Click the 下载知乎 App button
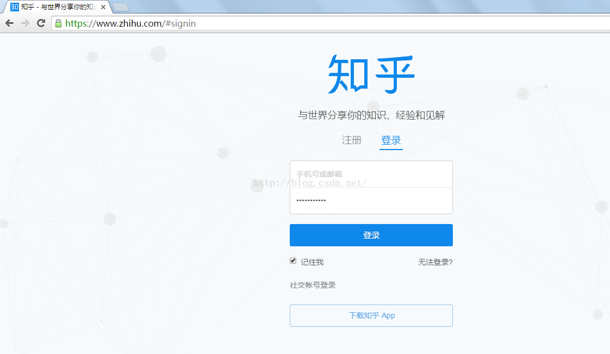 (x=371, y=315)
